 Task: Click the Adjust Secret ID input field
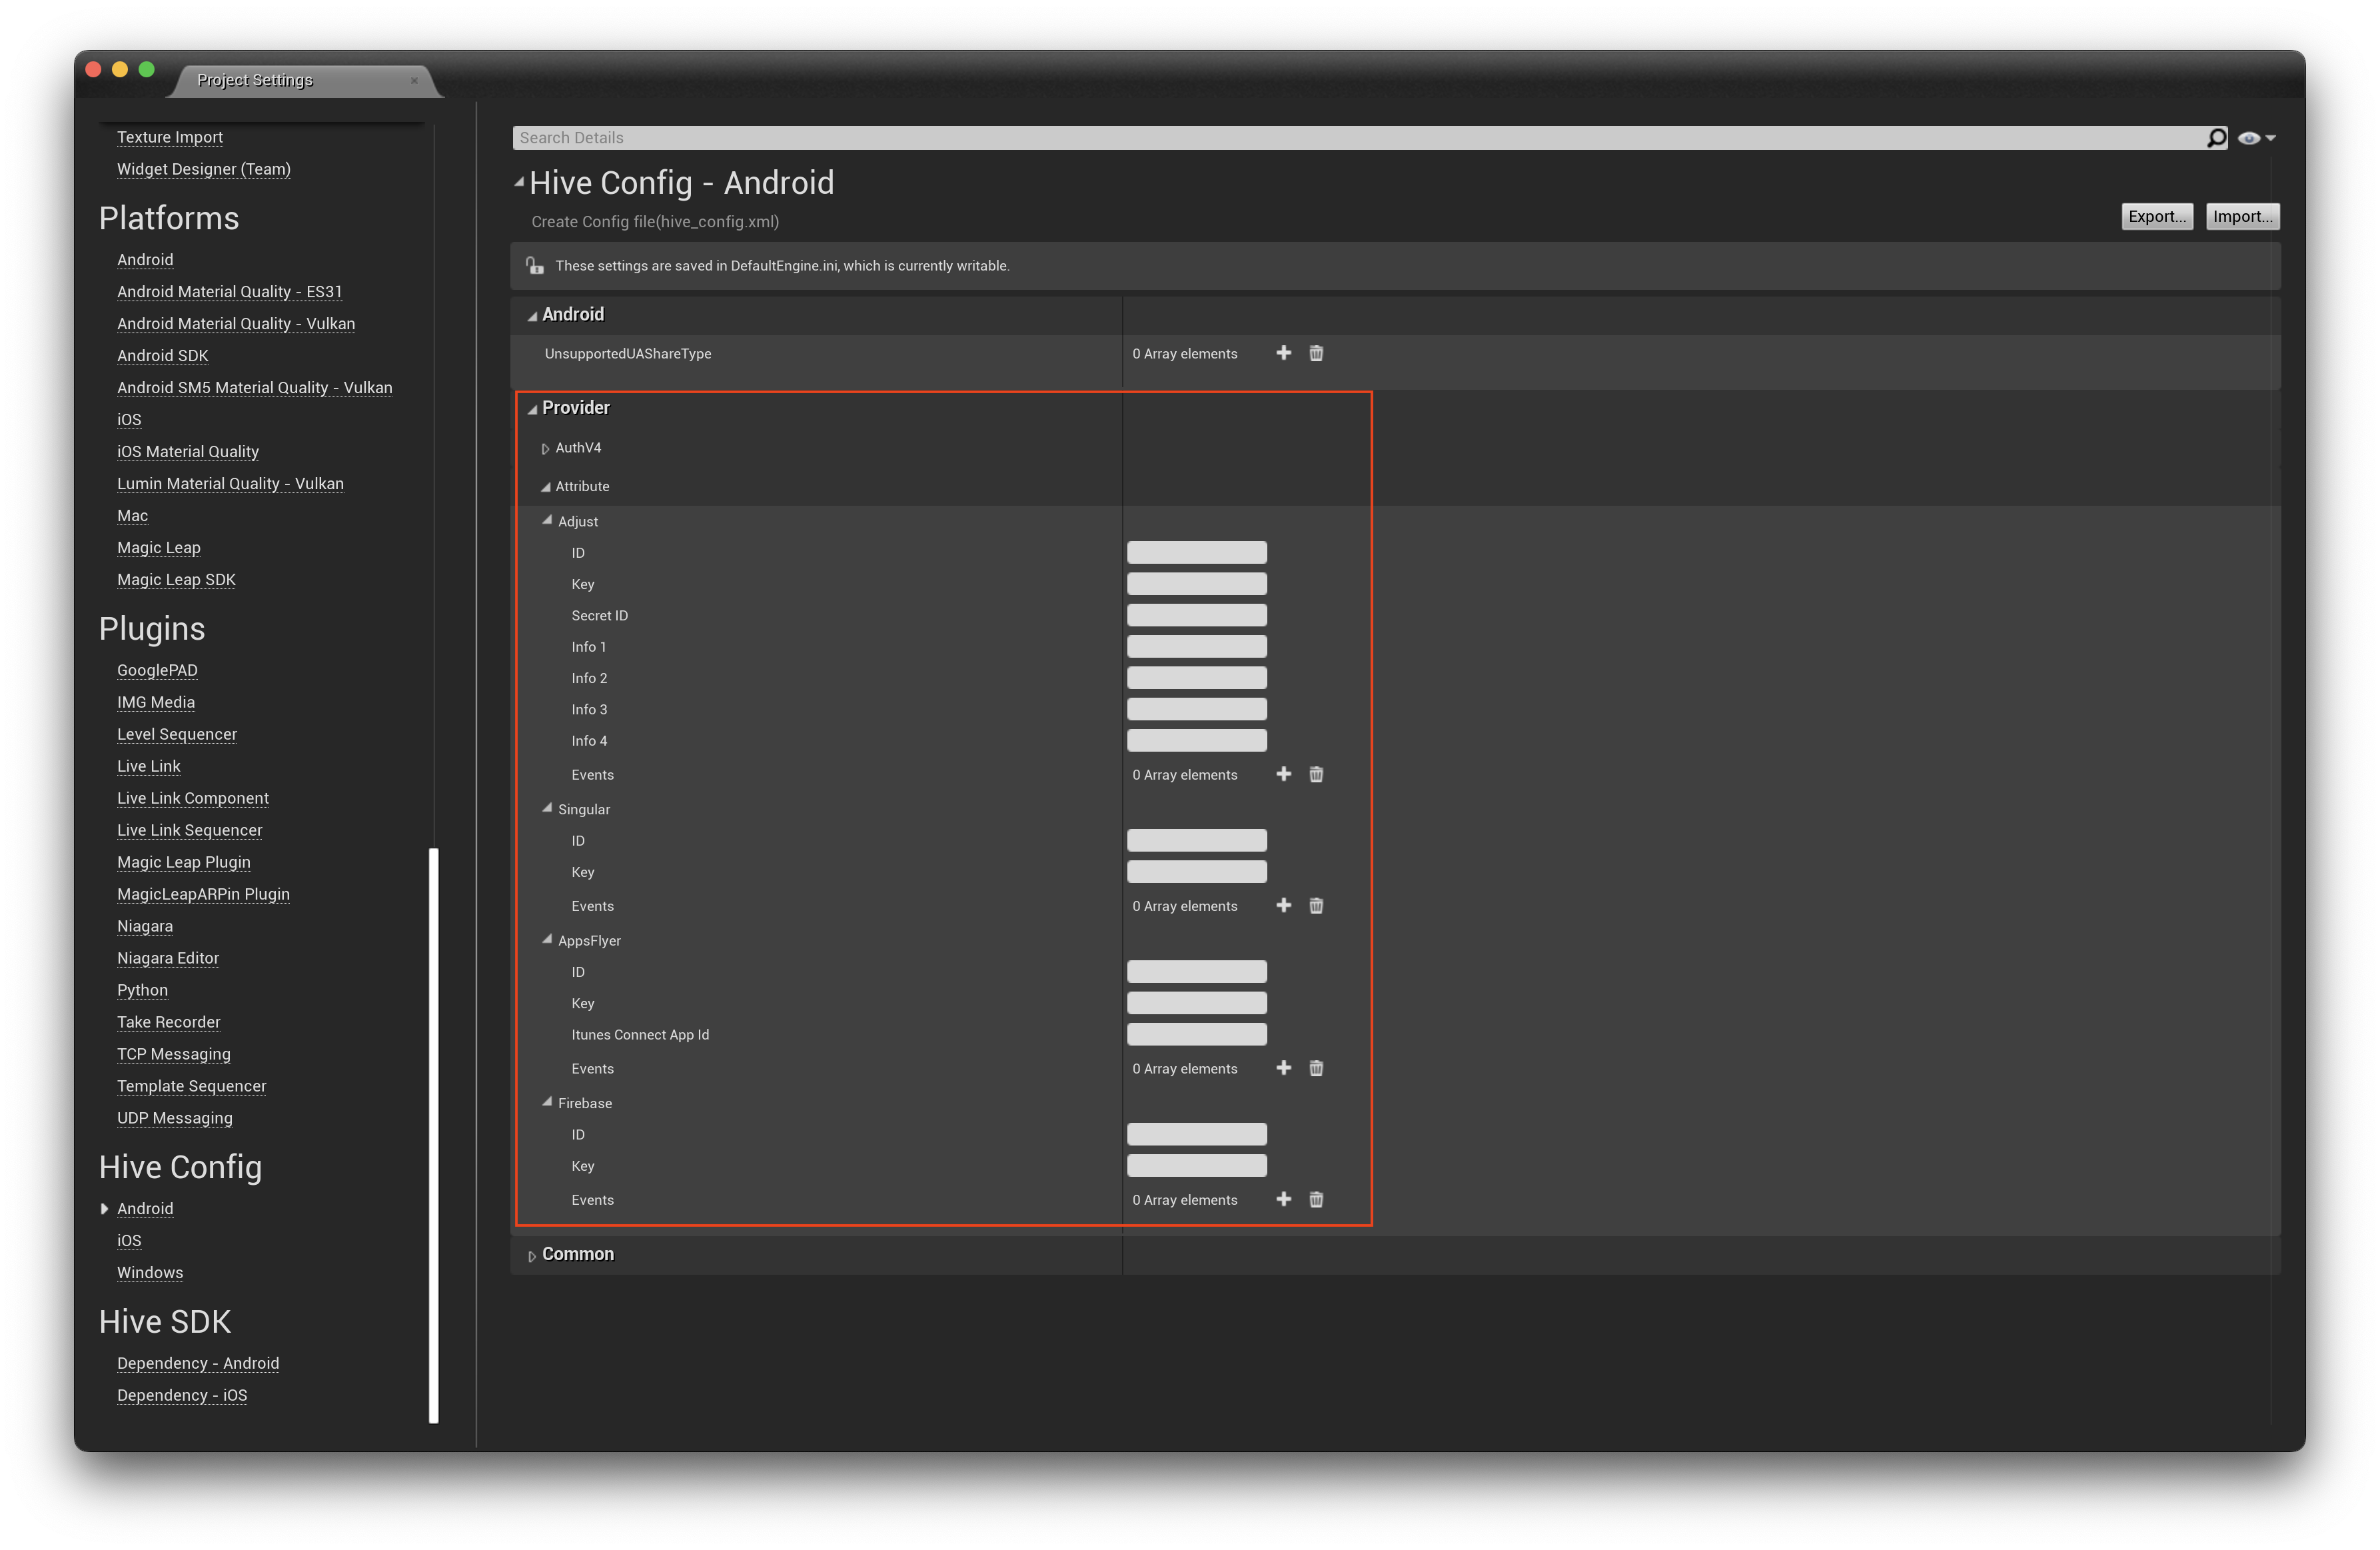pos(1196,615)
